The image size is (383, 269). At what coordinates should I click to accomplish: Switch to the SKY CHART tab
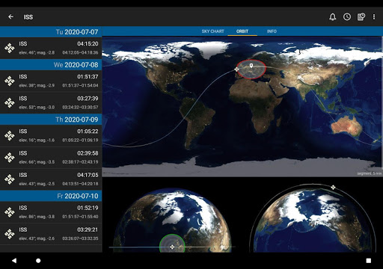point(212,31)
